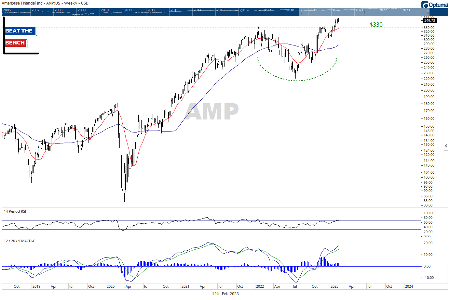Click the -10.00 MACD axis label
Viewport: 450px width, 300px height.
429,278
